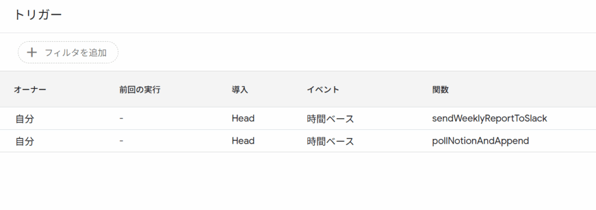Click the last-run dash in the sendWeeklyReportToSlack row

point(121,119)
